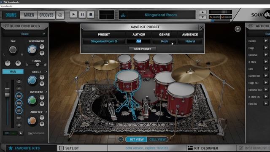Open the GROOVES tab

(46, 15)
